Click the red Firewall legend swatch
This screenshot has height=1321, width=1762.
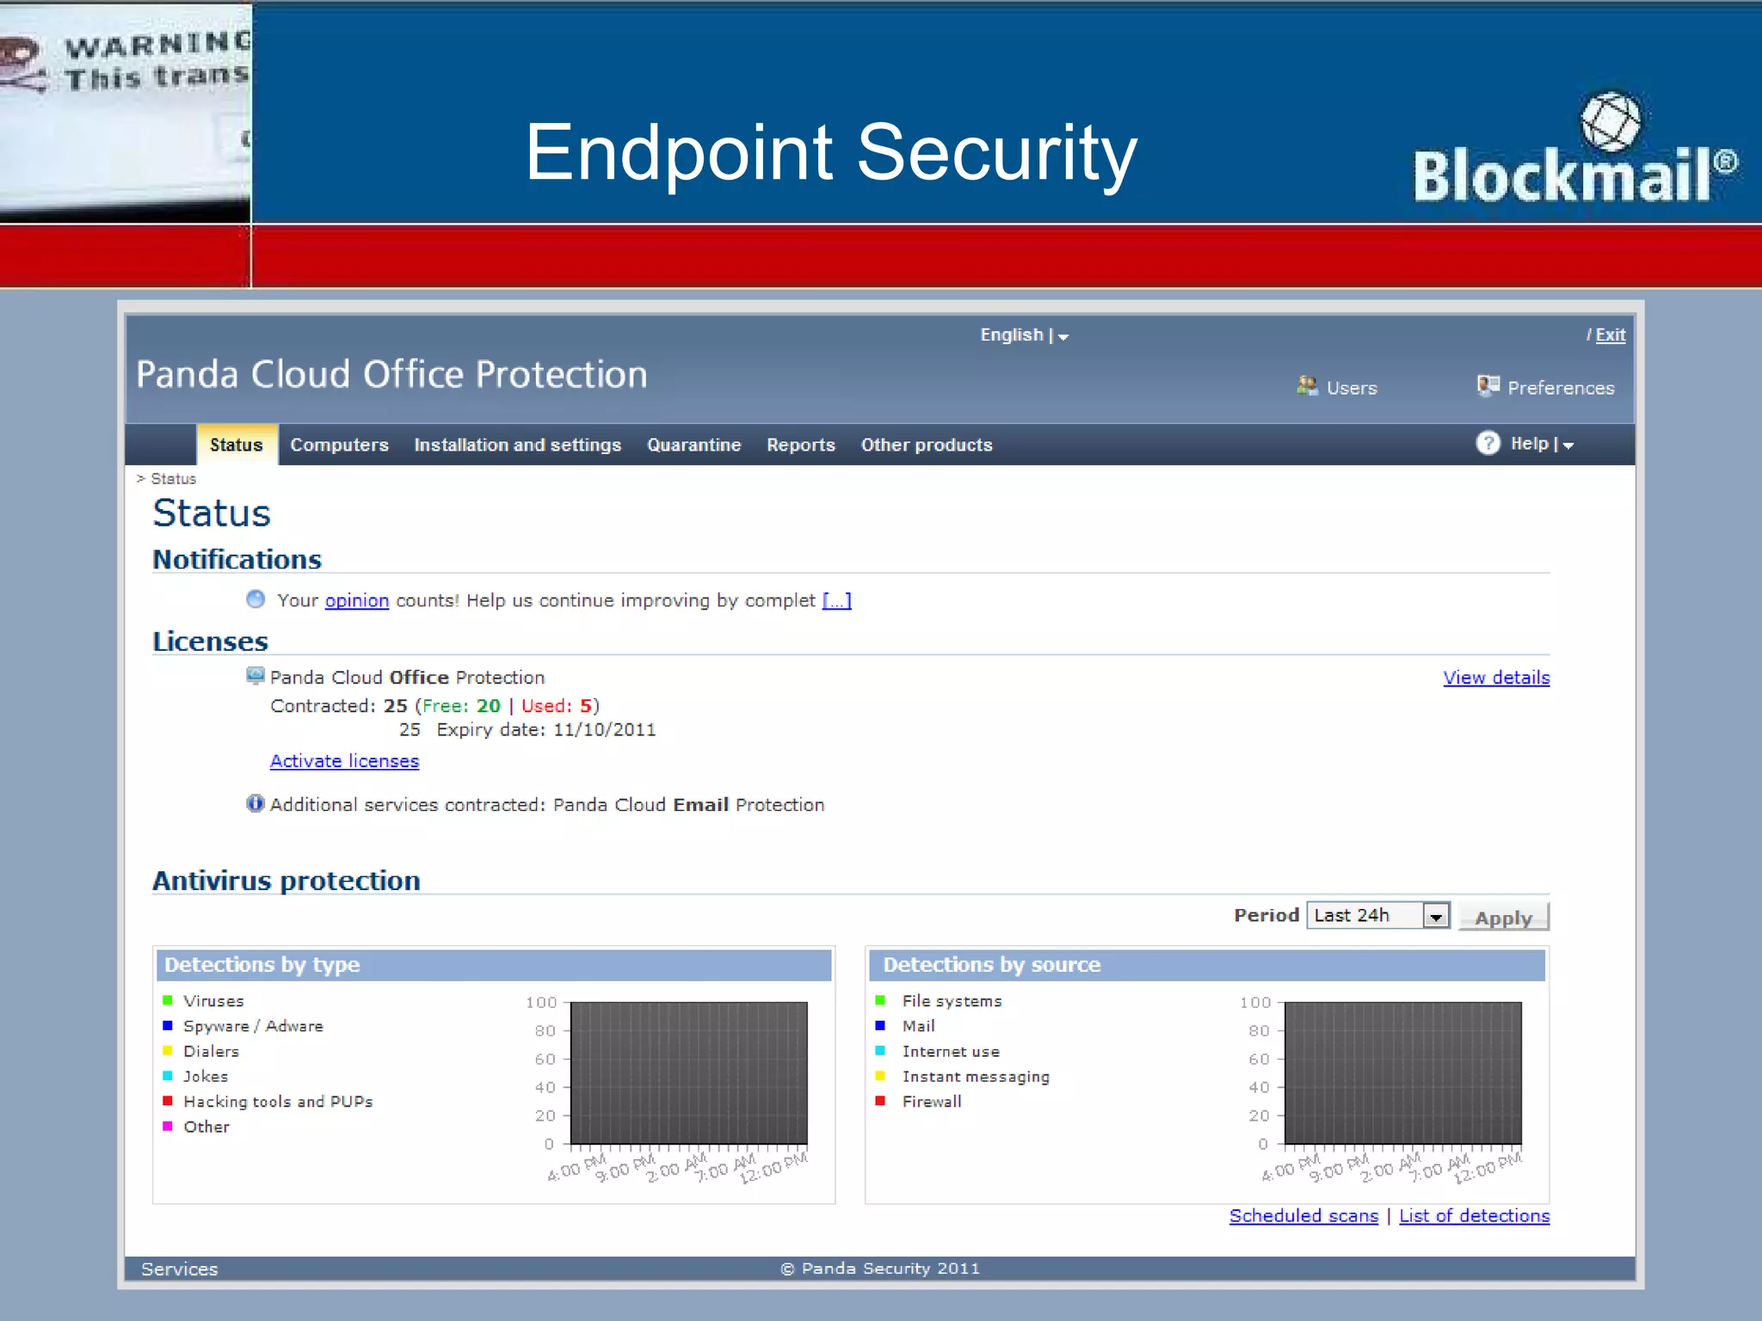[880, 1101]
